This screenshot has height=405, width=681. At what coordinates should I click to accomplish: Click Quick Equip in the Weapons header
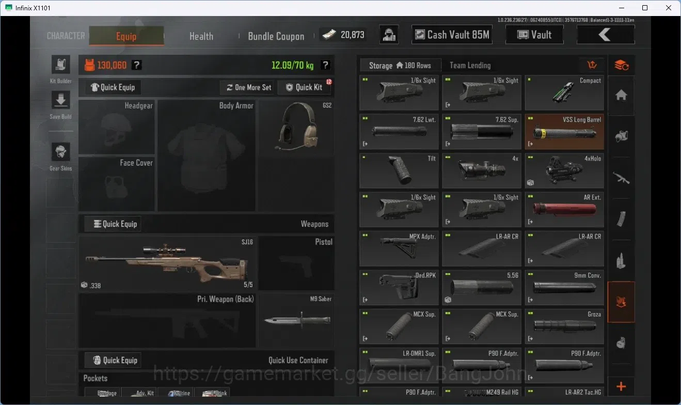pyautogui.click(x=113, y=224)
